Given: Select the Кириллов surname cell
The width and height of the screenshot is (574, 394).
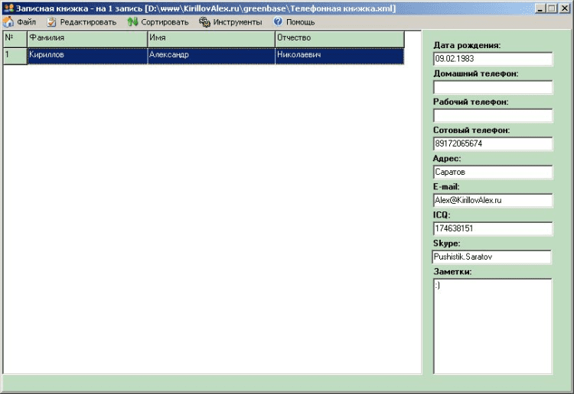Looking at the screenshot, I should click(x=87, y=57).
